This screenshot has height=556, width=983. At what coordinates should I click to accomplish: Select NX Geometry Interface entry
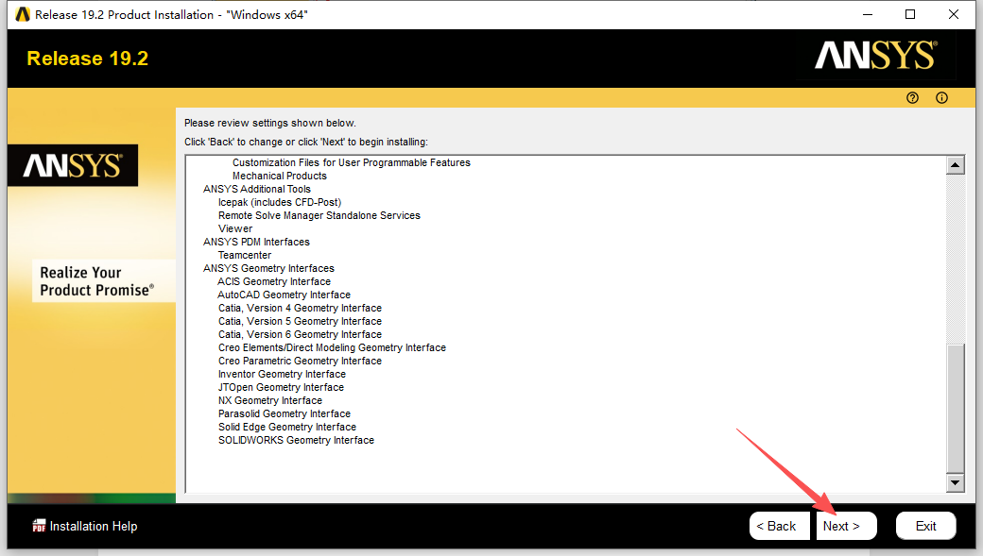click(270, 400)
